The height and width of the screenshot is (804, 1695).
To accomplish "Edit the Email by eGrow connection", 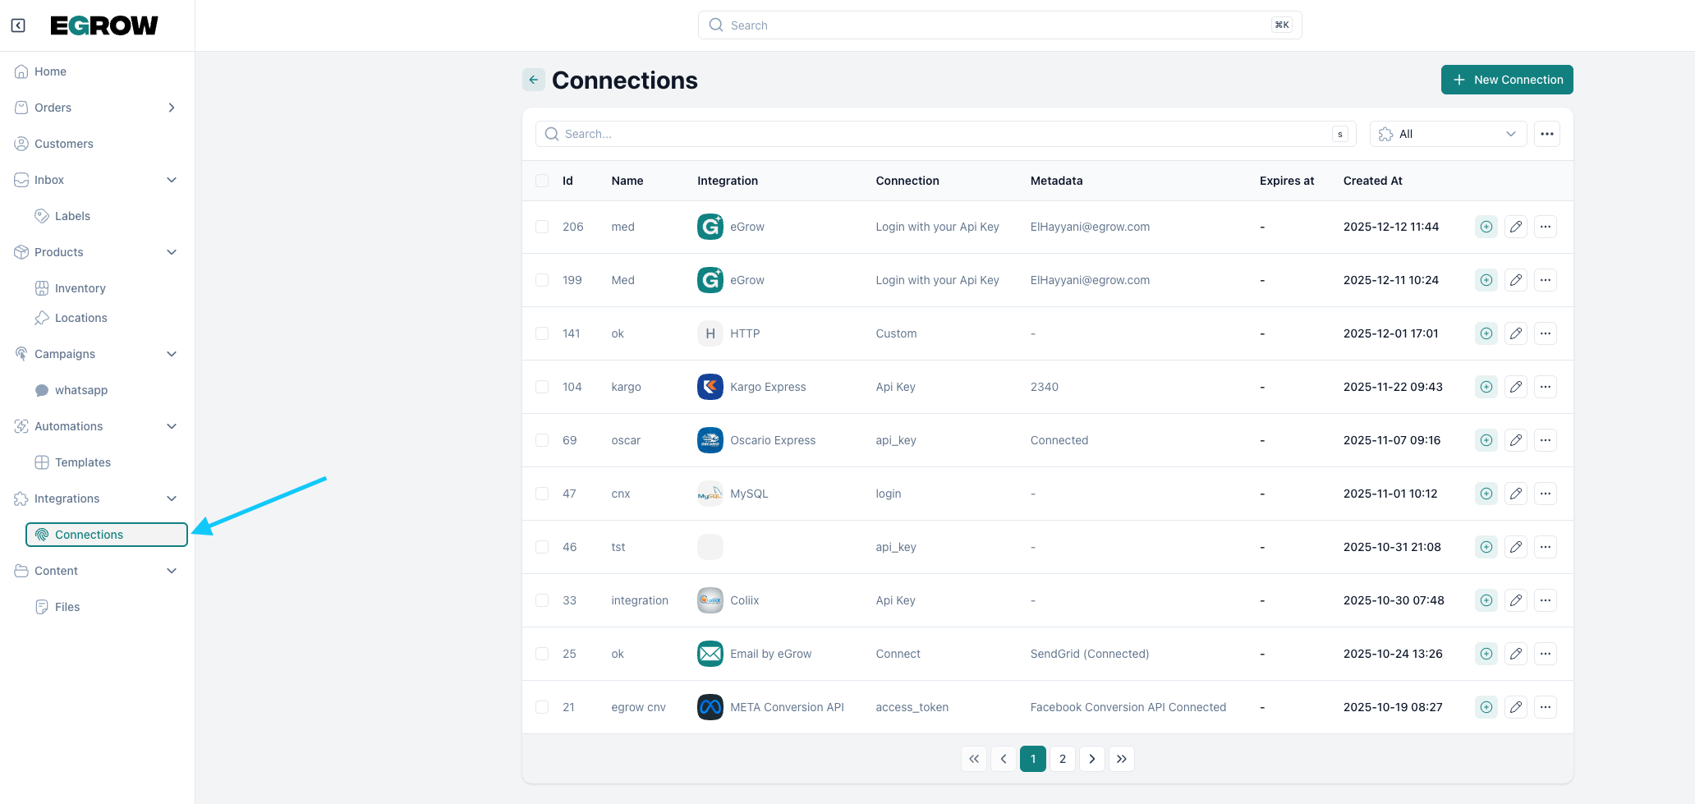I will click(x=1516, y=654).
